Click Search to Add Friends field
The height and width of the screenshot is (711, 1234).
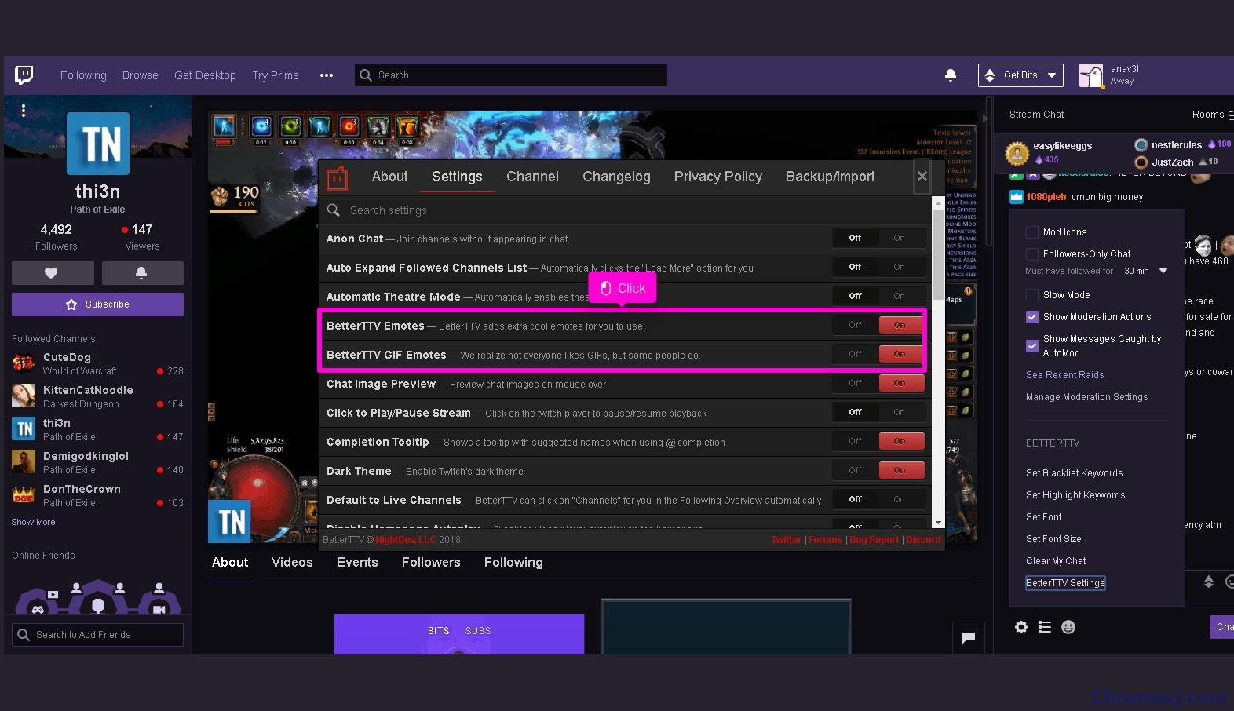pyautogui.click(x=97, y=635)
